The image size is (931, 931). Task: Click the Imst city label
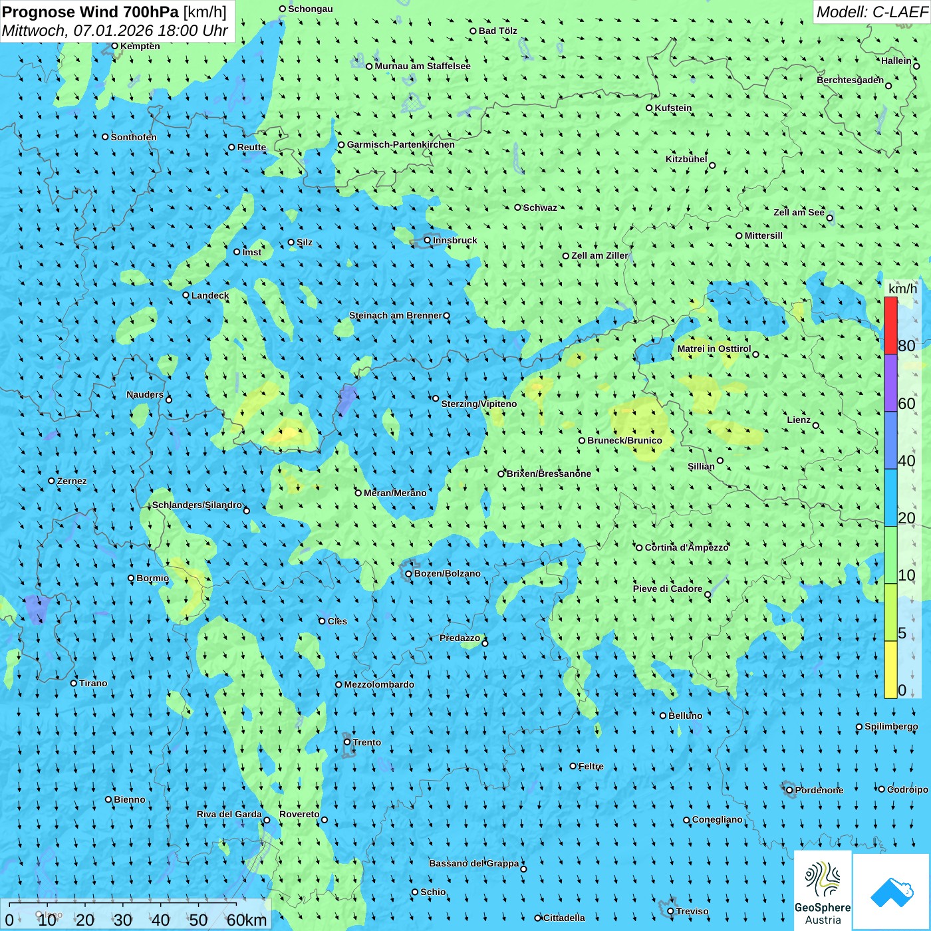coord(252,252)
